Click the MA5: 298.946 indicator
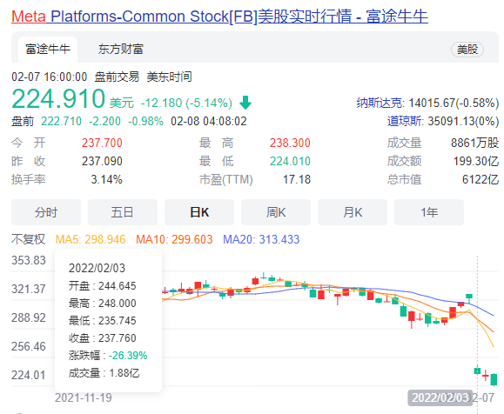504x414 pixels. pyautogui.click(x=91, y=239)
